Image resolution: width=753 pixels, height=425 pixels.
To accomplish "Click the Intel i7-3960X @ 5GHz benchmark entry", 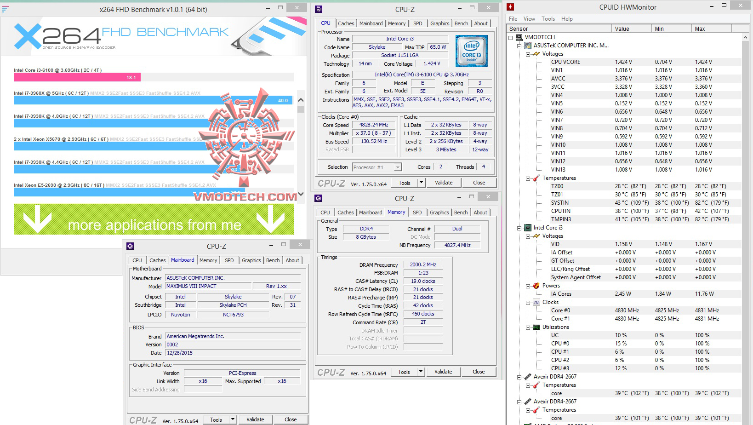I will click(x=154, y=98).
